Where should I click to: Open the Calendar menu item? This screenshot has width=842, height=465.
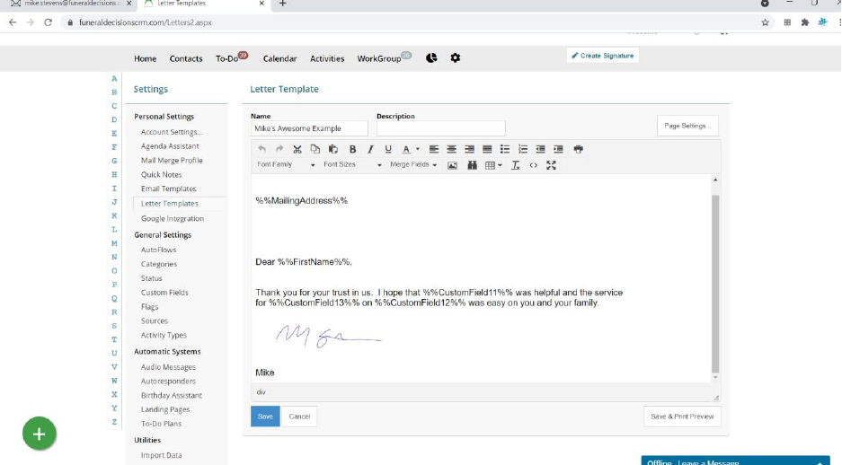click(279, 58)
